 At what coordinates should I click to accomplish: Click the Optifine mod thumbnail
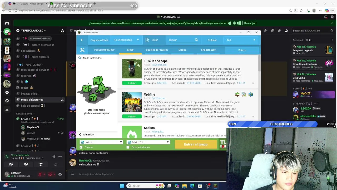click(132, 102)
